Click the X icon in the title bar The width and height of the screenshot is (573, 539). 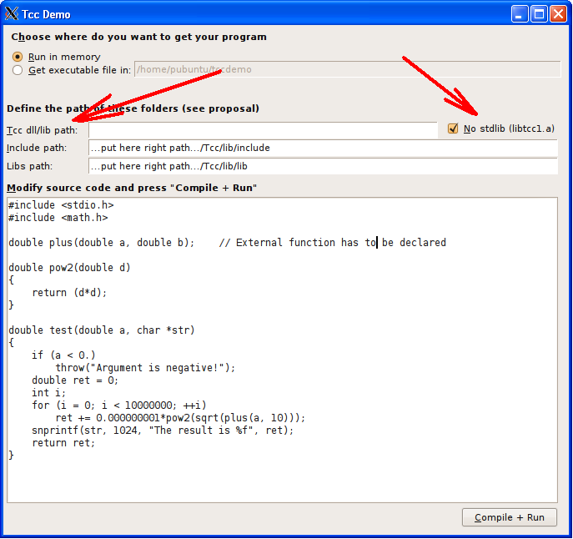[13, 14]
